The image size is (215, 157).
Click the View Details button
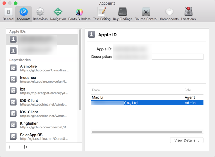pyautogui.click(x=186, y=140)
